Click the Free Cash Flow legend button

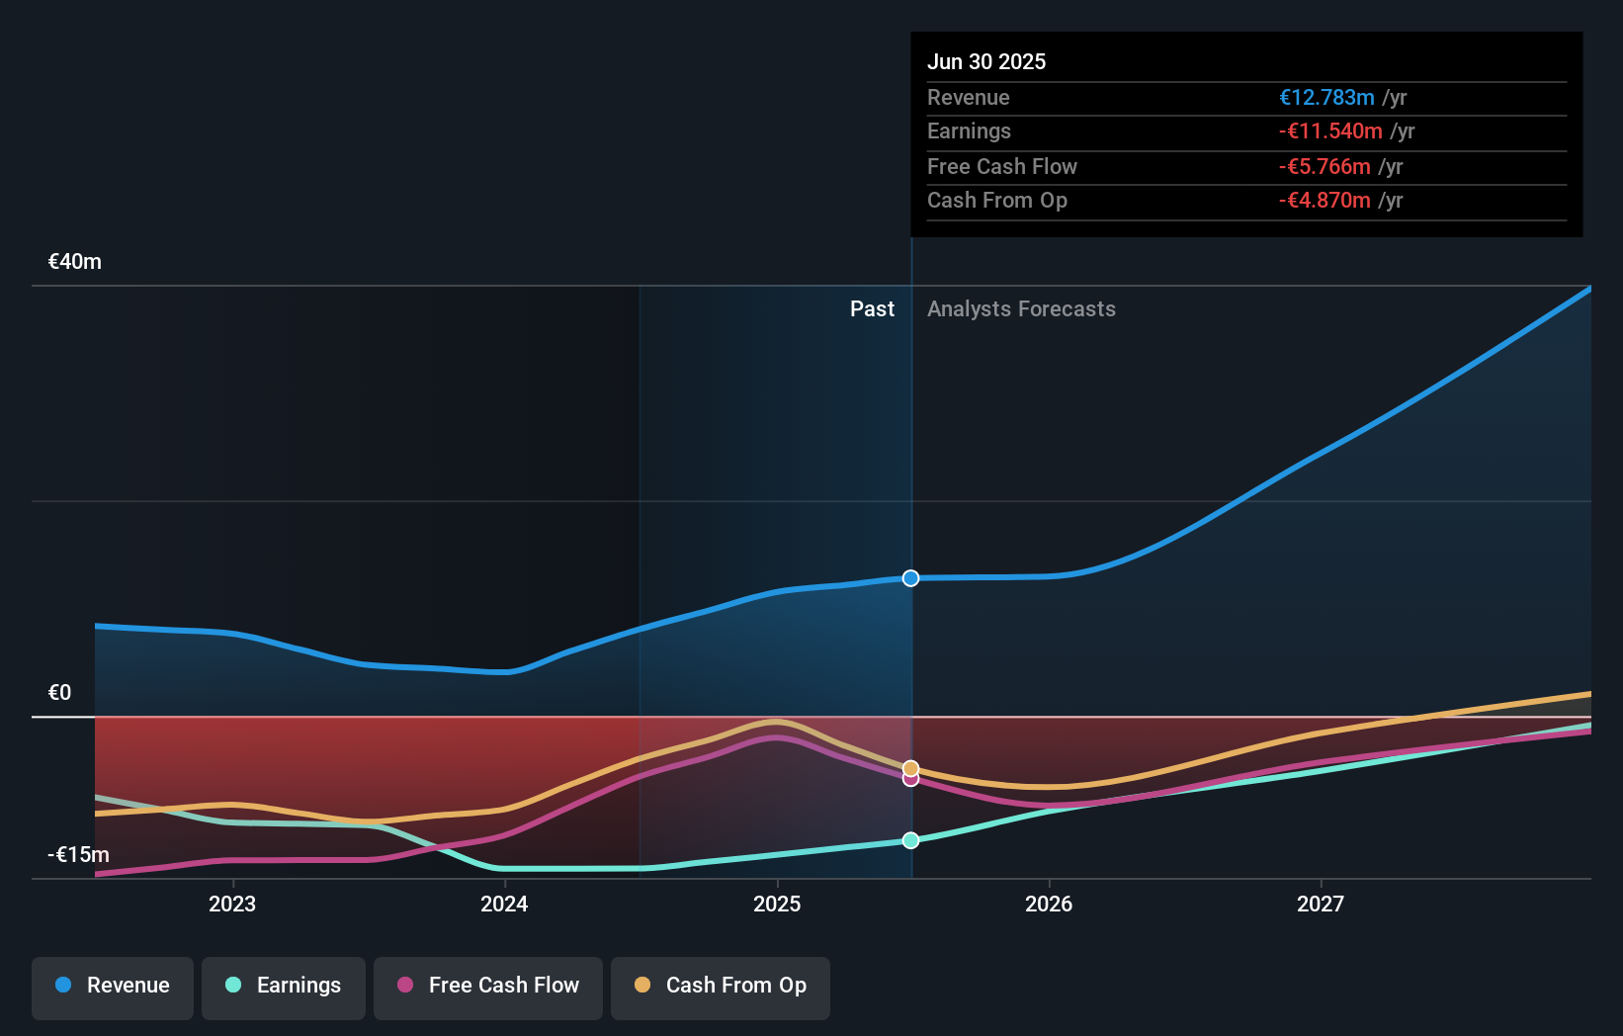pos(487,986)
